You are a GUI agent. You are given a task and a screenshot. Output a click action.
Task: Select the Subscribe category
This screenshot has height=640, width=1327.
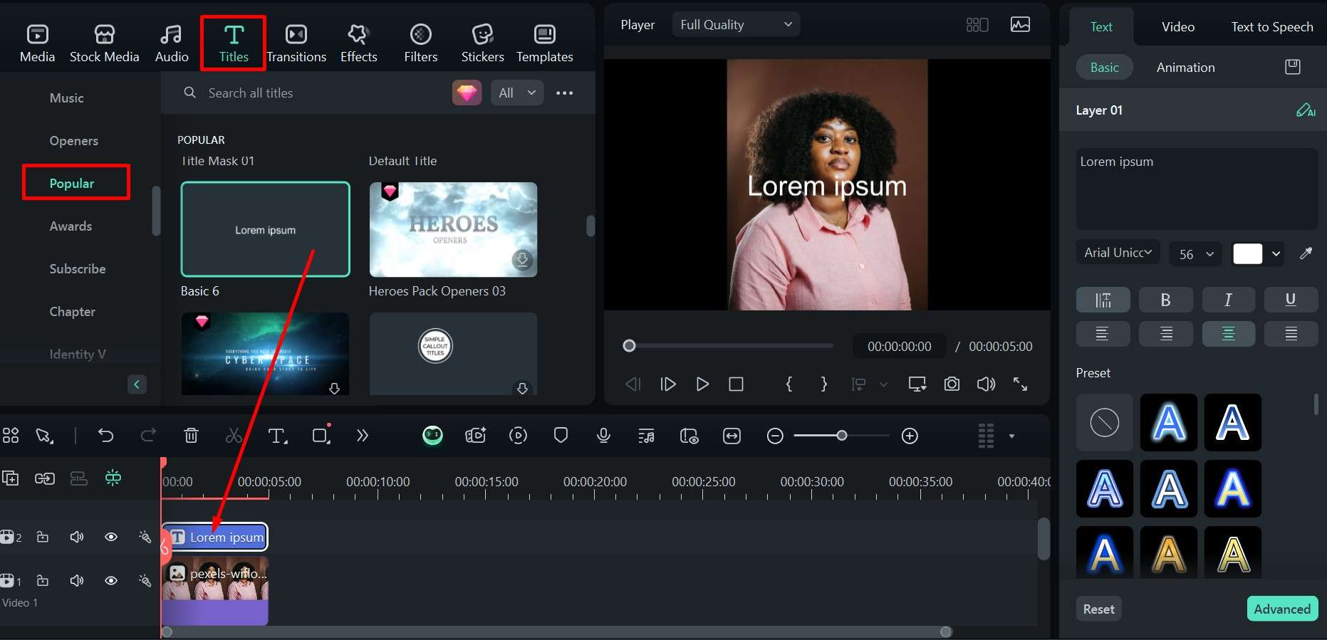point(78,269)
